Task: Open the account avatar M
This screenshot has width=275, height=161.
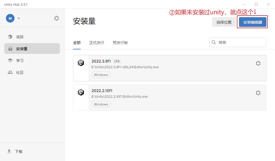Action: click(10, 18)
